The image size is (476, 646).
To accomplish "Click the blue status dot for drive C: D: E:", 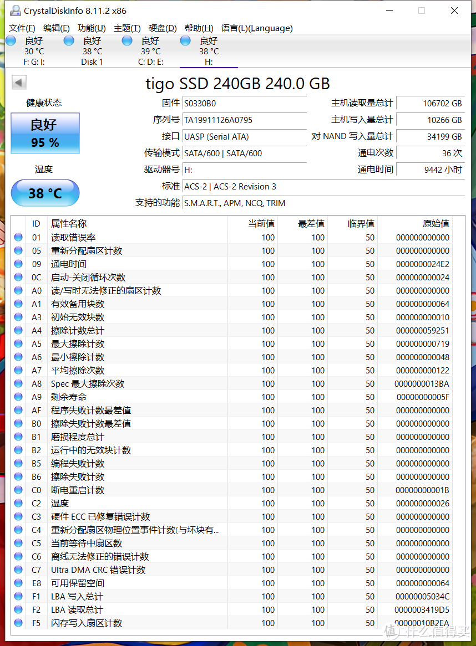I will pyautogui.click(x=127, y=40).
